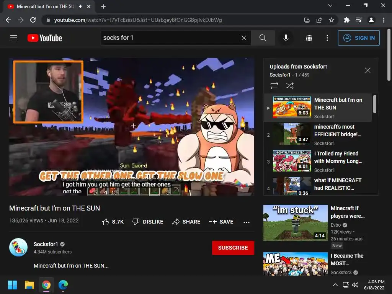
Task: Open more actions ellipsis under video
Action: point(247,222)
